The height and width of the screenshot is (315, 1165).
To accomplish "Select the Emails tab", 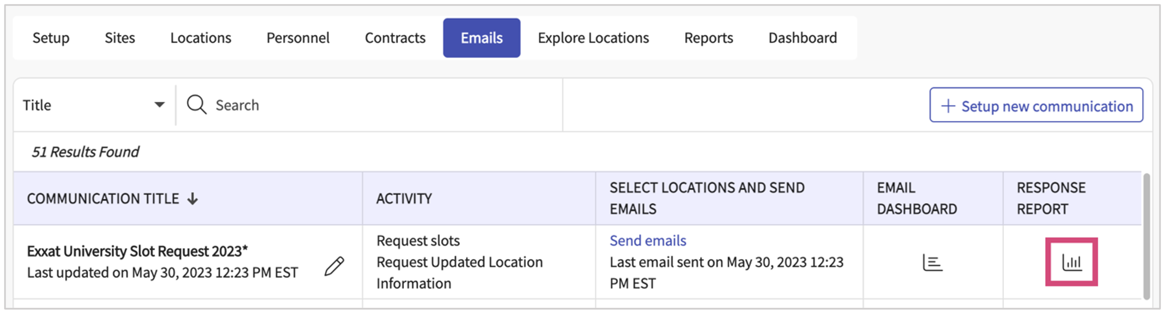I will [481, 38].
